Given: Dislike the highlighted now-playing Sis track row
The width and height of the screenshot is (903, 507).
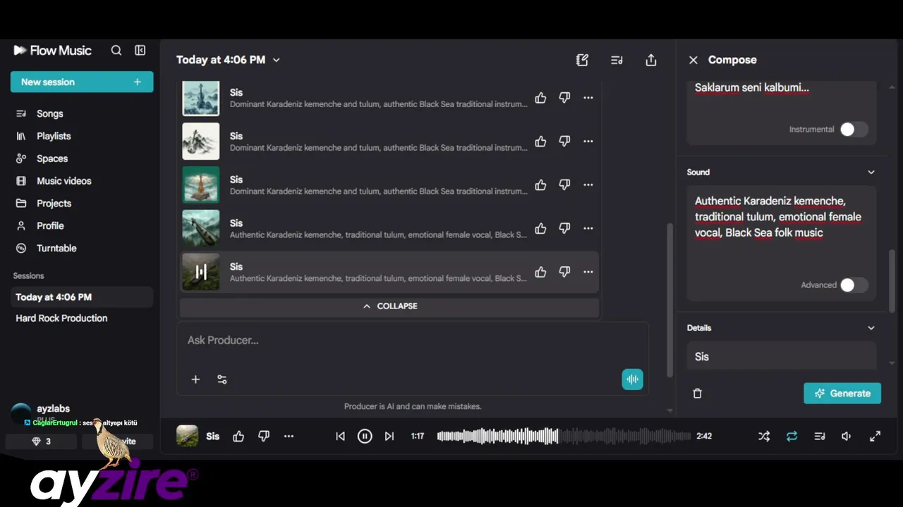Looking at the screenshot, I should pyautogui.click(x=564, y=272).
